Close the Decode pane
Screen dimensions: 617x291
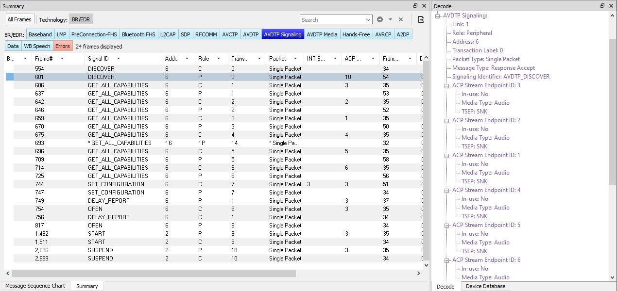click(x=611, y=6)
